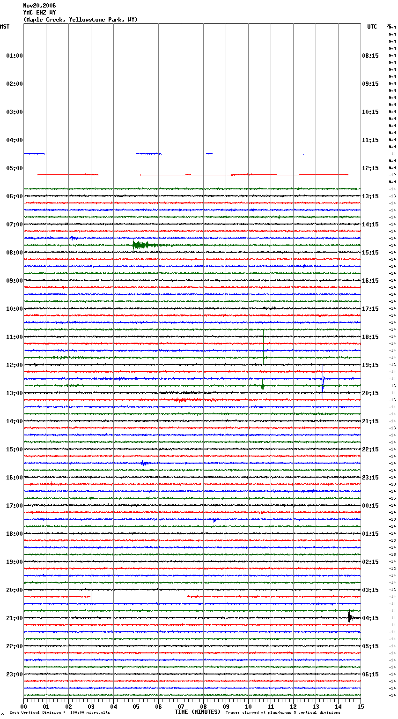Click minute tick 07 on the bottom axis
The height and width of the screenshot is (719, 398).
click(x=181, y=706)
